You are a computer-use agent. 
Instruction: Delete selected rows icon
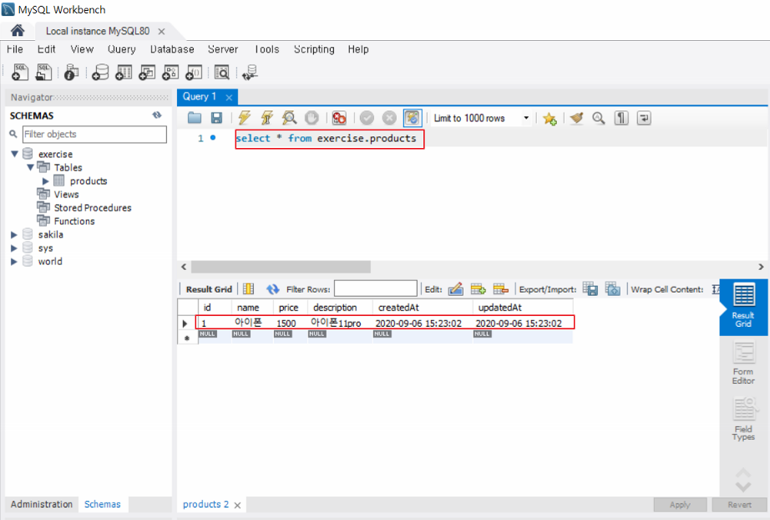[500, 289]
